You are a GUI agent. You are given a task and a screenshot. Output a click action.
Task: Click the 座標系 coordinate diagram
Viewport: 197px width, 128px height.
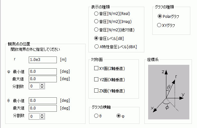click(x=167, y=93)
